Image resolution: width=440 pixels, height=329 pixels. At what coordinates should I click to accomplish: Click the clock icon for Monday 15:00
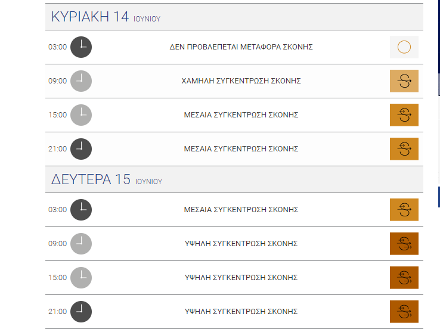[81, 277]
